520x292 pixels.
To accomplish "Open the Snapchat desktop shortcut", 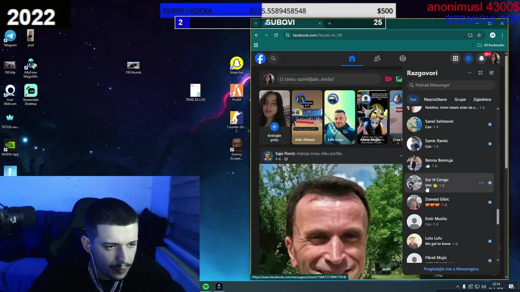I will point(236,66).
